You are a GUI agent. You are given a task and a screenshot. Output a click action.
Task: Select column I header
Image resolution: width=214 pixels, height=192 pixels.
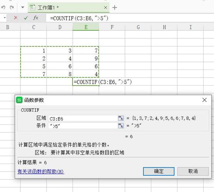tap(191, 27)
